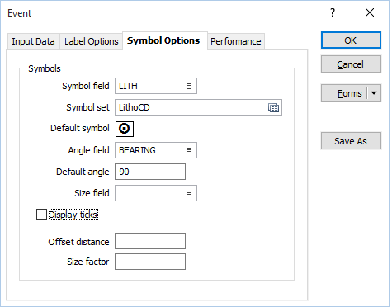
Task: Expand the Forms dropdown arrow
Action: pyautogui.click(x=374, y=93)
